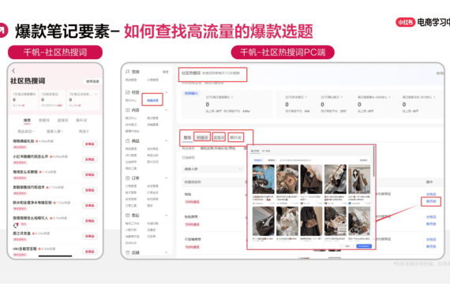
Task: Open the highlighted blue link under 经营
Action: 152,100
